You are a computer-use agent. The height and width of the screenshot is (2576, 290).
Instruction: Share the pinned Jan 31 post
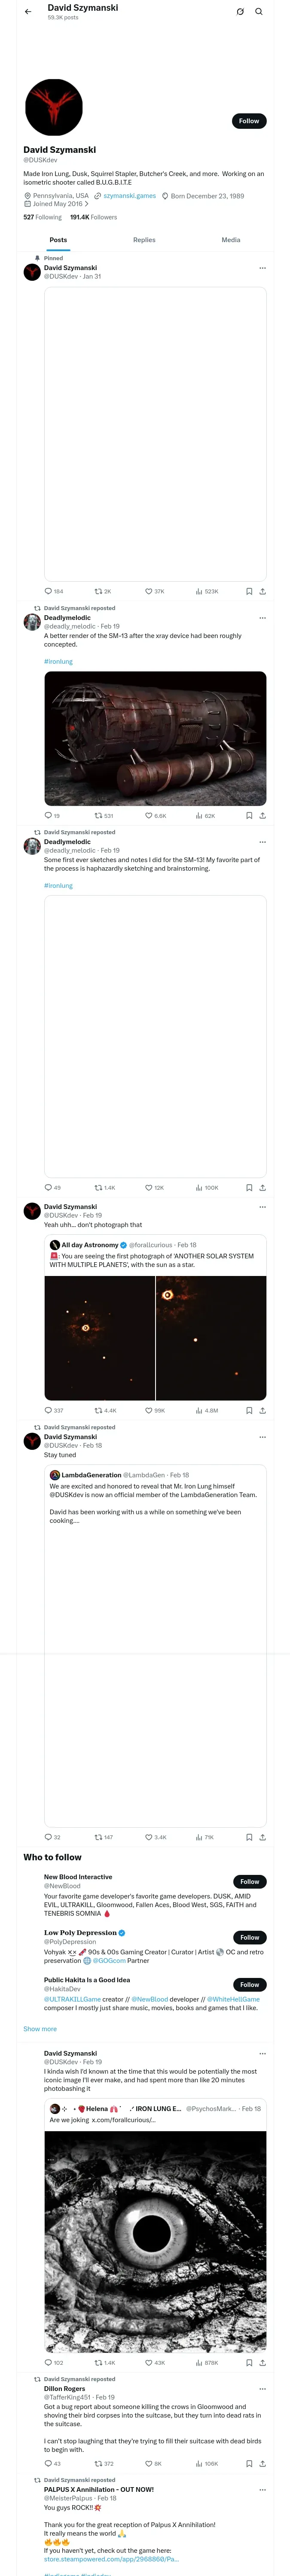pyautogui.click(x=262, y=591)
